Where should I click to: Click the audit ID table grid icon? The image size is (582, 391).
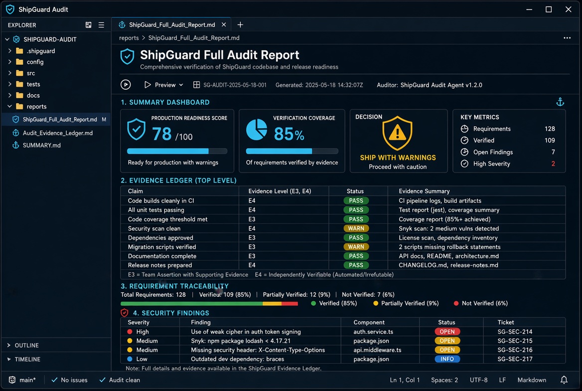pos(196,85)
